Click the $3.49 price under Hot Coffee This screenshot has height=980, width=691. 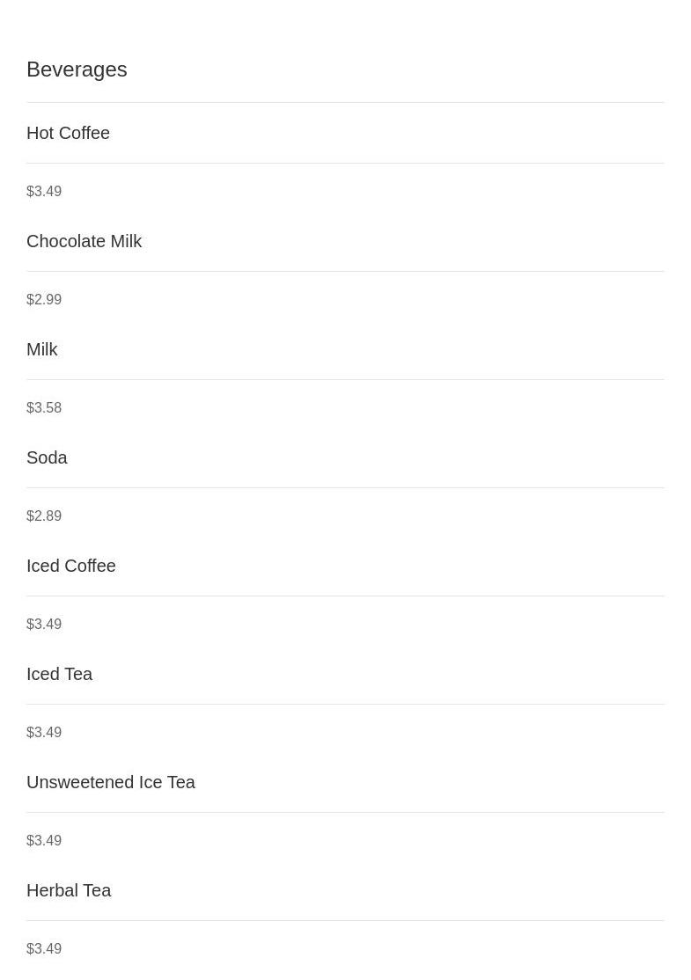[x=44, y=191]
